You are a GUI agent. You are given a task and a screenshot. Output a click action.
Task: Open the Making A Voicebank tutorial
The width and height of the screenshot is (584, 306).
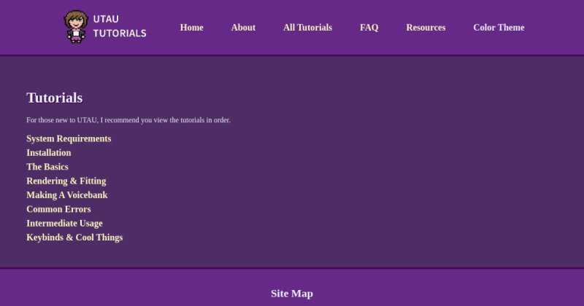[x=67, y=195]
